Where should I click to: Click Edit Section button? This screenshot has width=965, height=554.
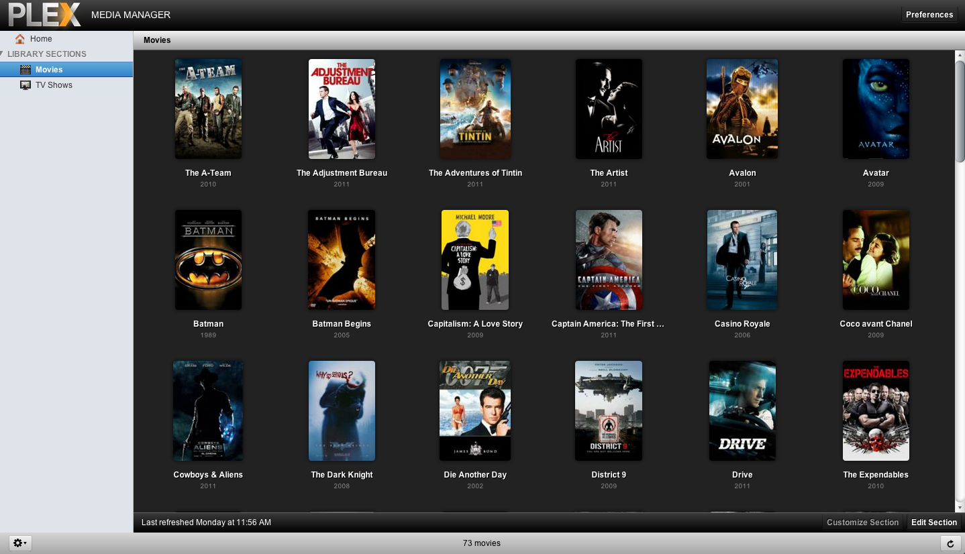click(x=933, y=522)
